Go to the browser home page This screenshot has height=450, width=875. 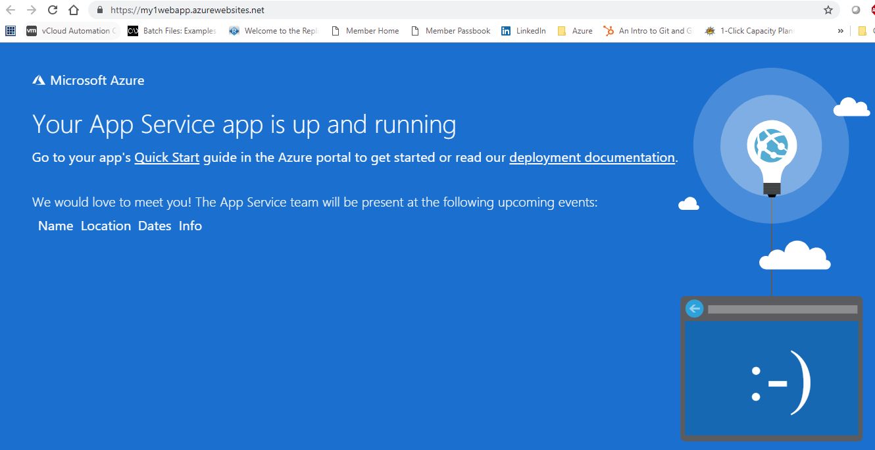click(74, 10)
